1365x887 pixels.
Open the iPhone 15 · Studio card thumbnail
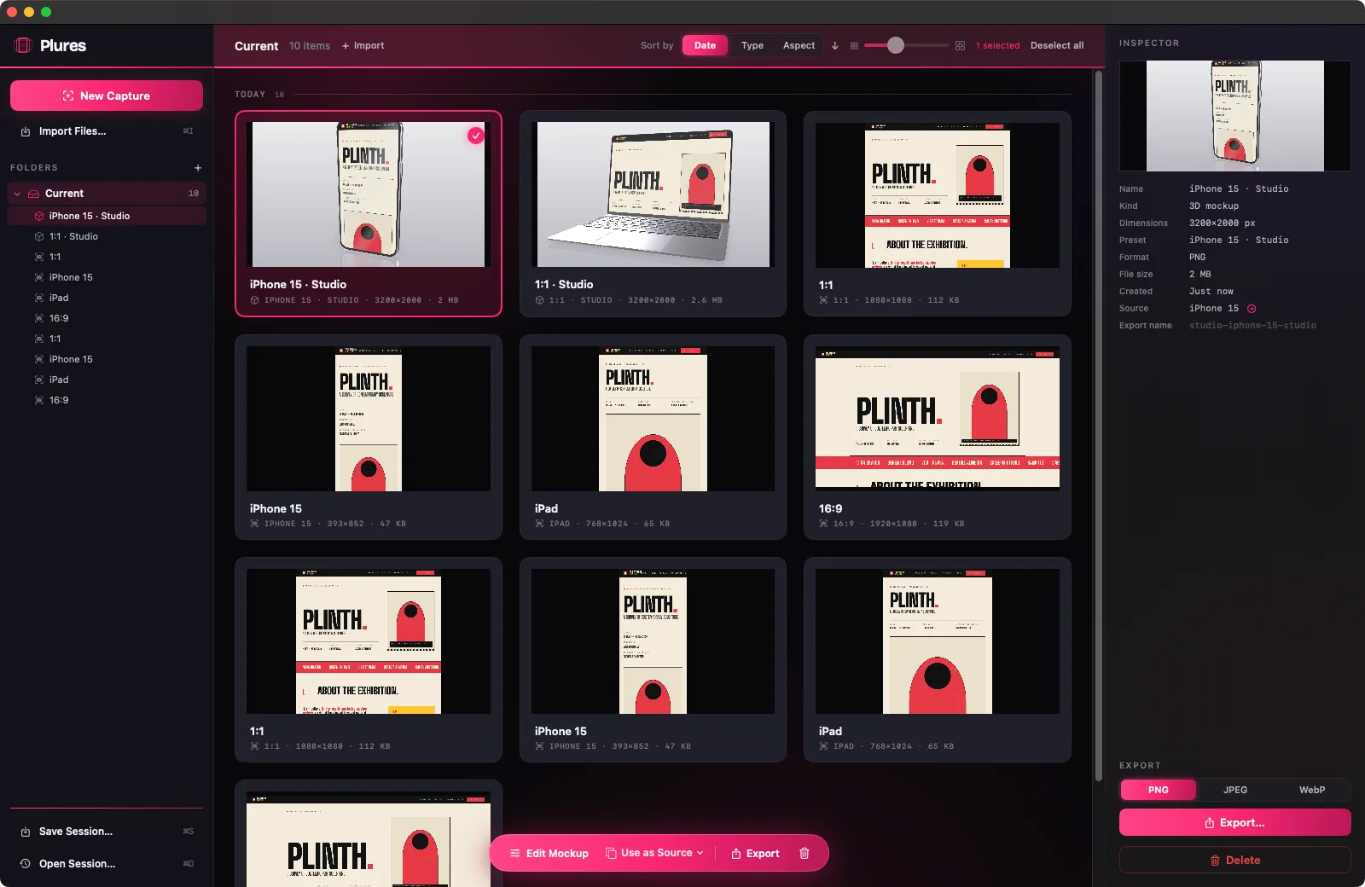tap(369, 194)
